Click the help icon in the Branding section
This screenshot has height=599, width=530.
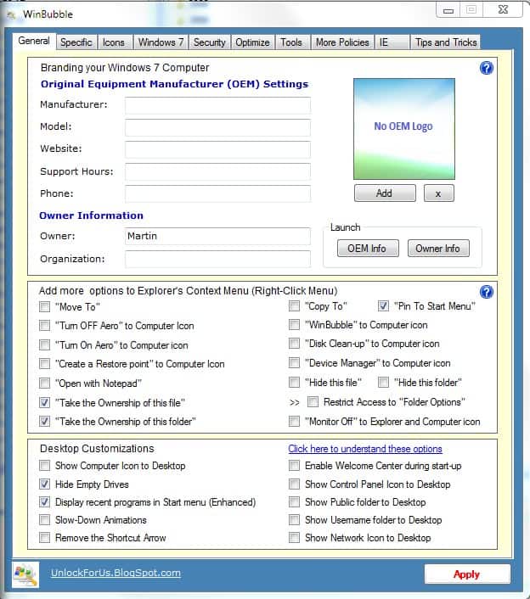click(x=486, y=68)
